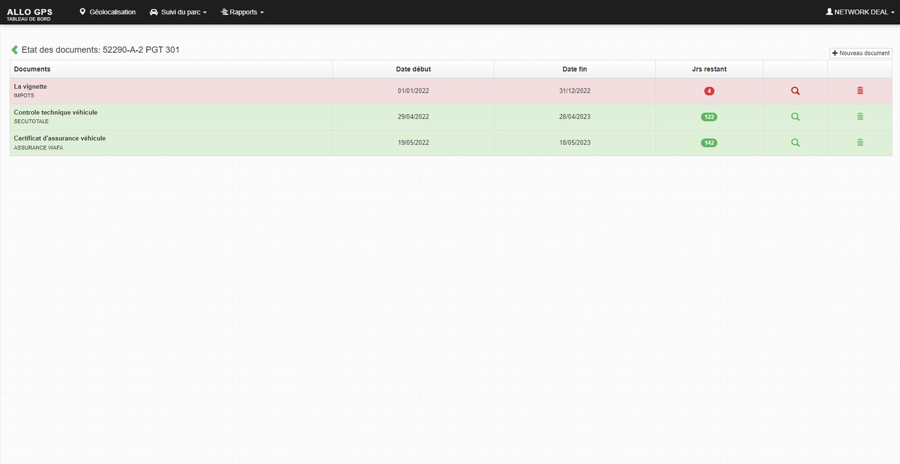
Task: View the La vignette document details
Action: (795, 91)
